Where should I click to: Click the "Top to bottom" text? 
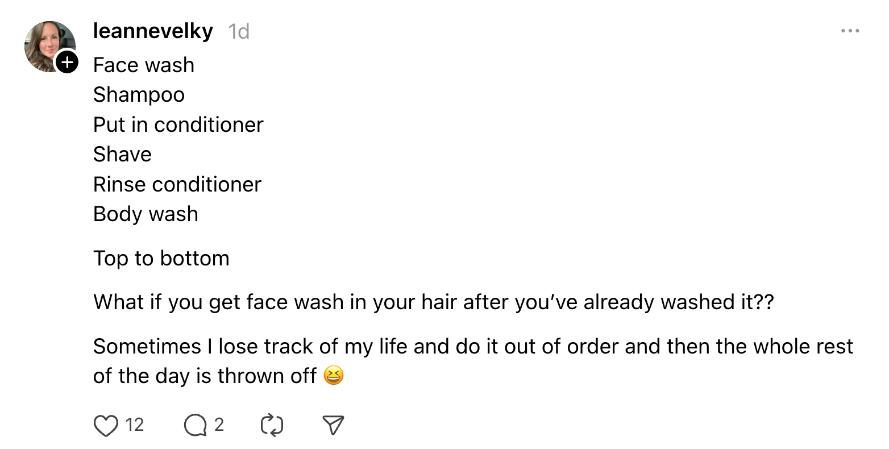click(x=161, y=259)
